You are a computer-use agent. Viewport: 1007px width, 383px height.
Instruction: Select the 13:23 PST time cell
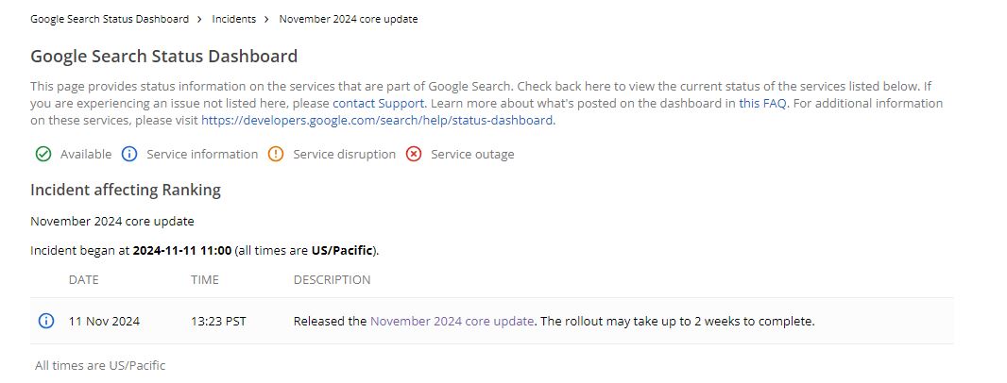218,321
